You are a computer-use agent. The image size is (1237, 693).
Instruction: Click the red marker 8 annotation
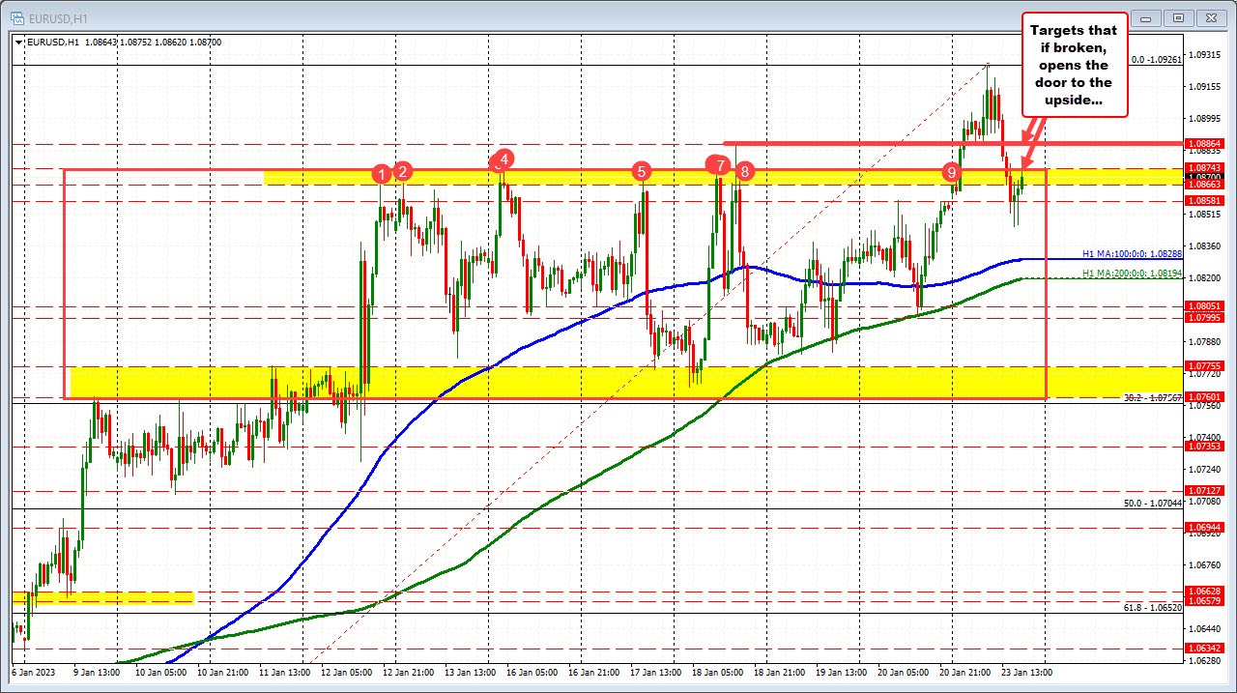743,171
